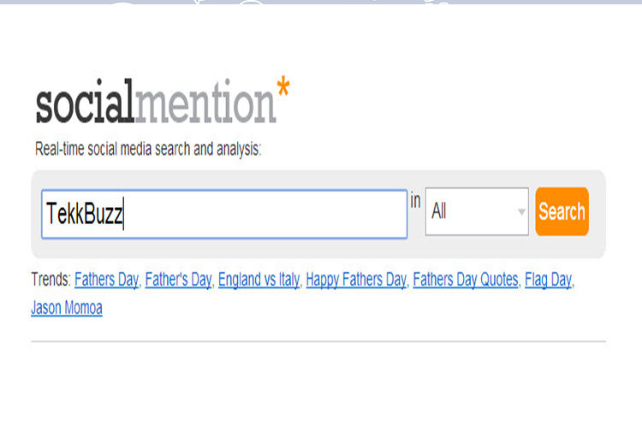Viewport: 642px width, 426px height.
Task: Click the 'Trends:' label text
Action: (x=51, y=280)
